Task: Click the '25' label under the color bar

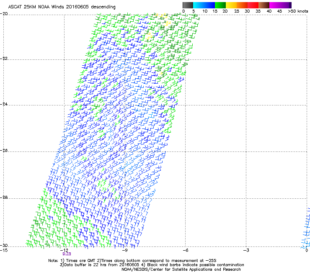Action: coord(237,11)
